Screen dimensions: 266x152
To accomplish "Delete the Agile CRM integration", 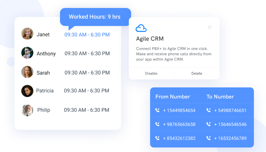I will 197,73.
